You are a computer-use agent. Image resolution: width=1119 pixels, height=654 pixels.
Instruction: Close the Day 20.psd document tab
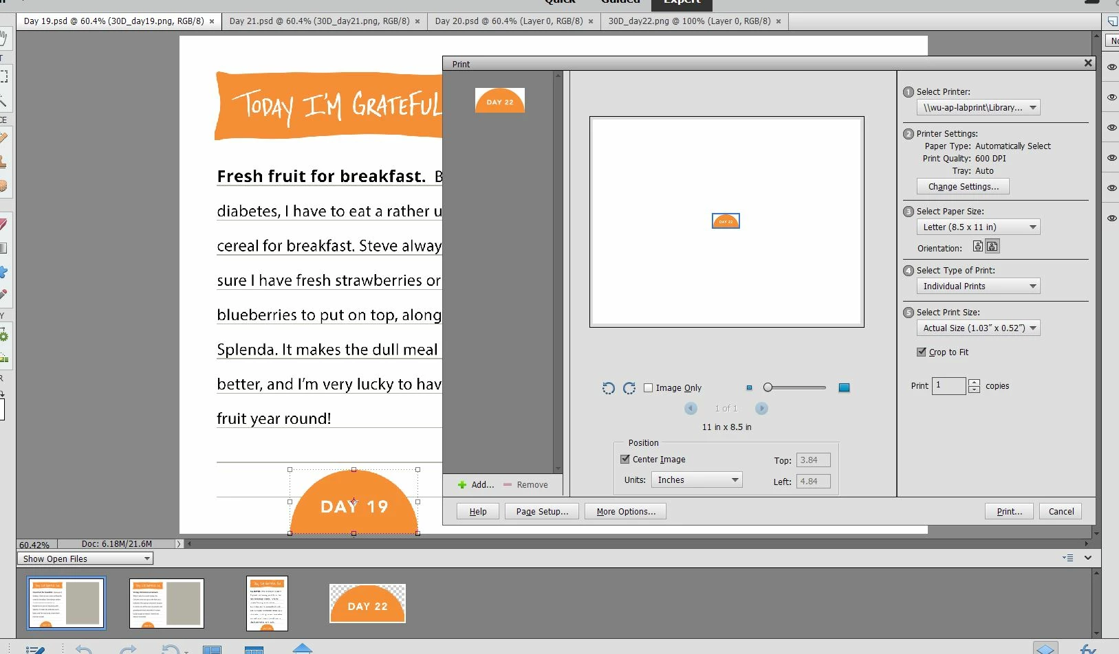point(590,21)
